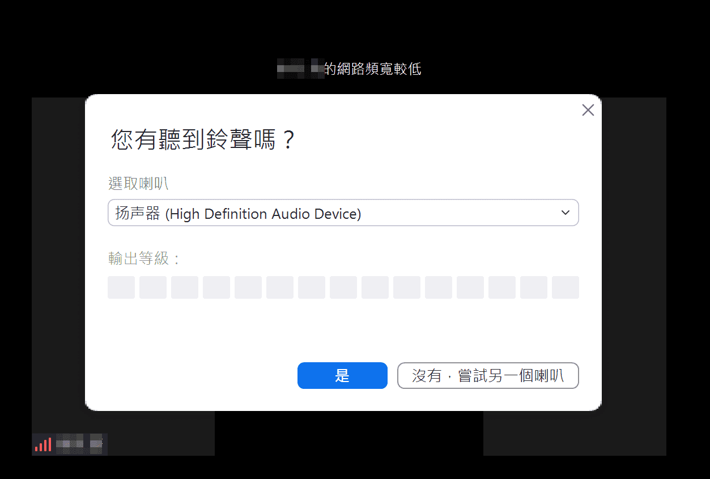Screen dimensions: 710x479
Task: Close the speaker test dialog with X
Action: point(588,111)
